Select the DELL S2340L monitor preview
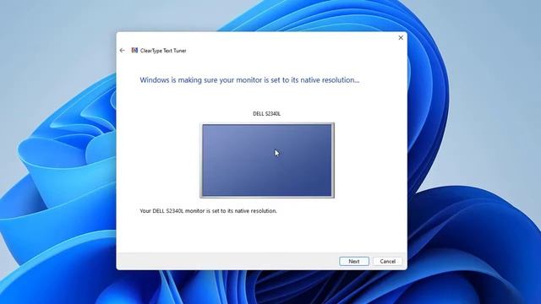The image size is (541, 304). (267, 160)
